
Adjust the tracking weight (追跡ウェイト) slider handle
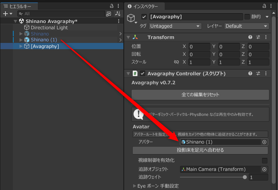(x=245, y=177)
